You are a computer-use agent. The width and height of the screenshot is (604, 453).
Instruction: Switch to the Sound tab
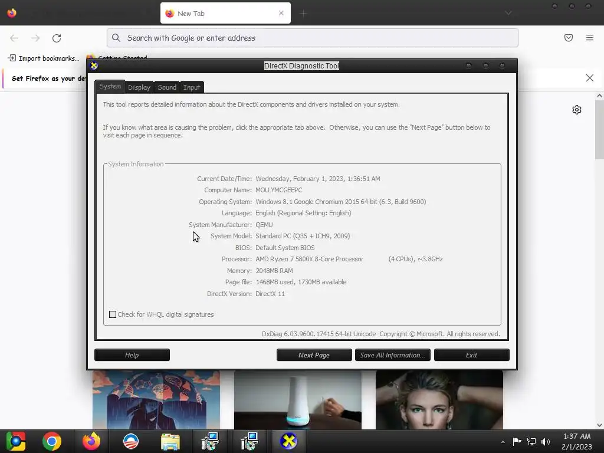pos(167,87)
